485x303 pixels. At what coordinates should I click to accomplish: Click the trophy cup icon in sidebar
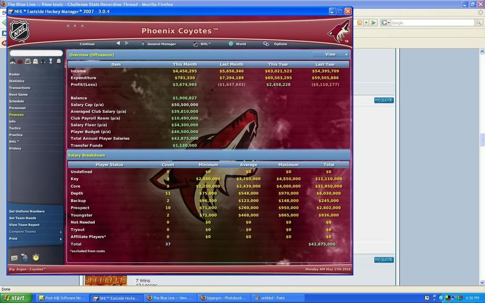tap(51, 61)
